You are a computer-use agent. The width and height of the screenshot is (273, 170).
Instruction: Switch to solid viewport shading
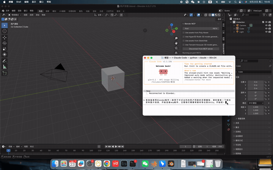(x=213, y=15)
